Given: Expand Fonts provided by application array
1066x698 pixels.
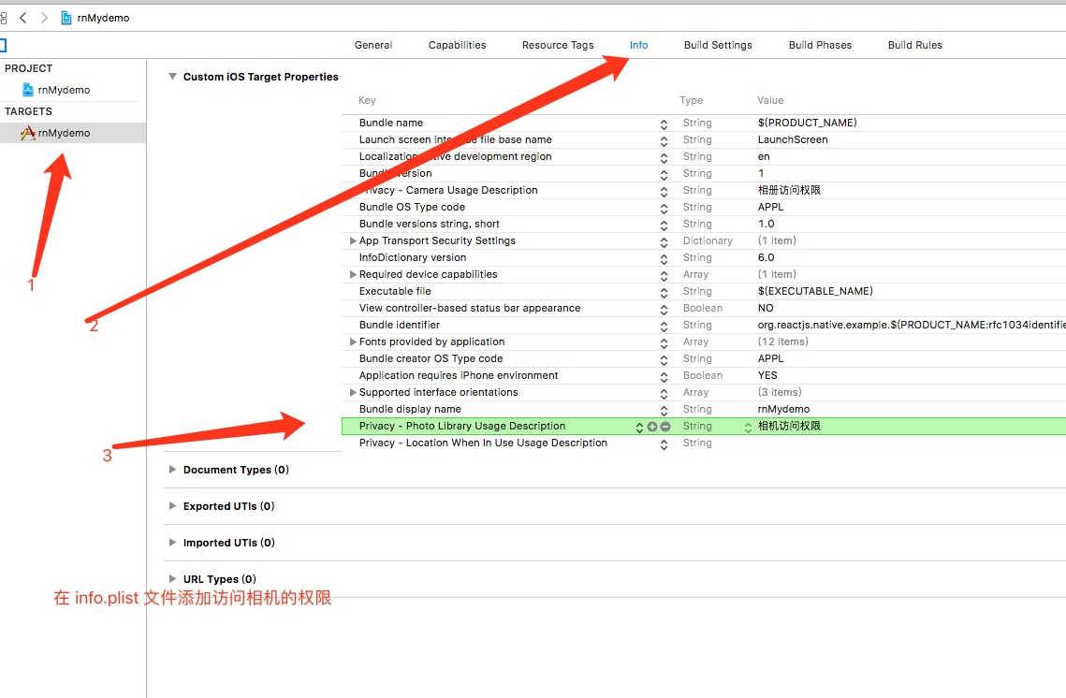Looking at the screenshot, I should (353, 342).
